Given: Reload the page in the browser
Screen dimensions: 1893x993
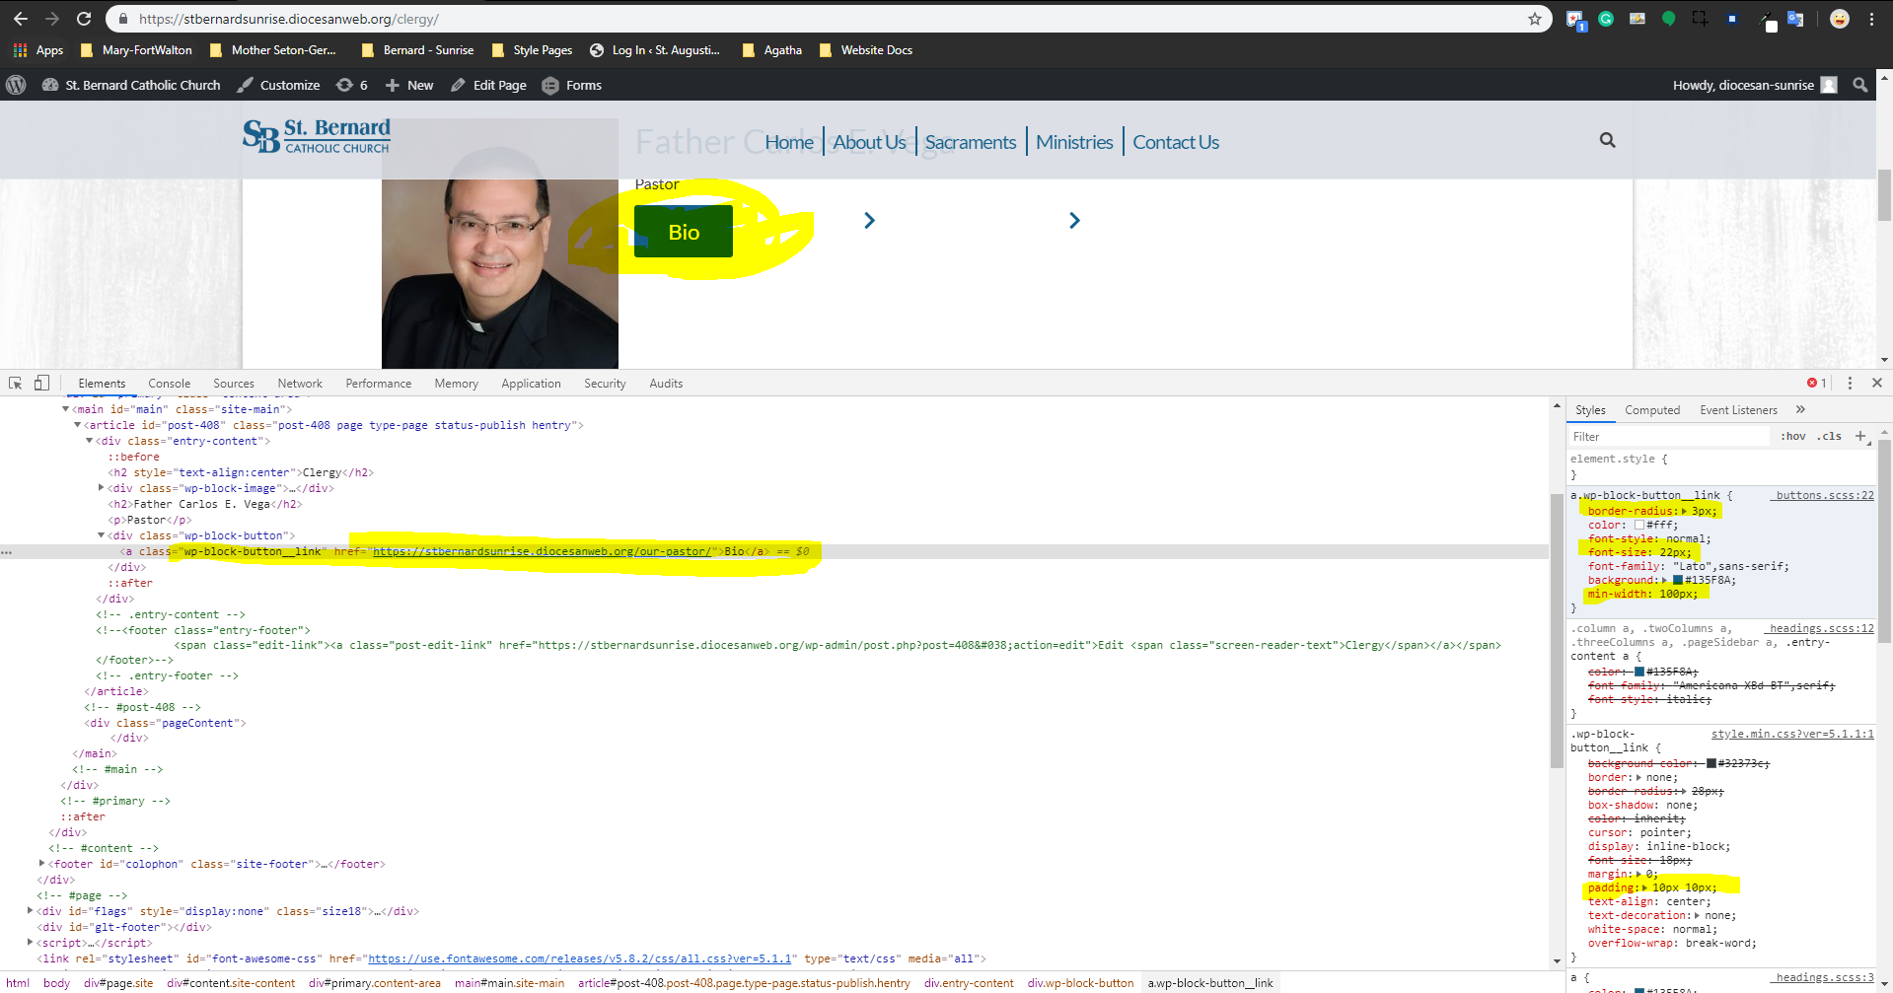Looking at the screenshot, I should click(84, 19).
